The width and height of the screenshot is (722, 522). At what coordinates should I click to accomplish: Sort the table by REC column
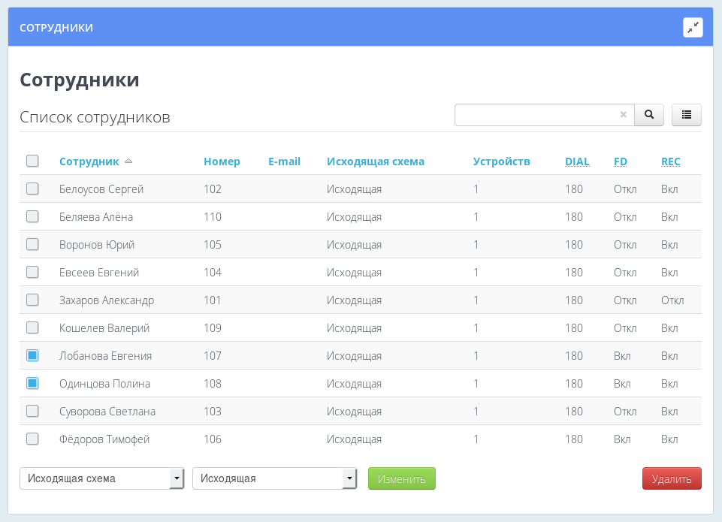pyautogui.click(x=669, y=161)
